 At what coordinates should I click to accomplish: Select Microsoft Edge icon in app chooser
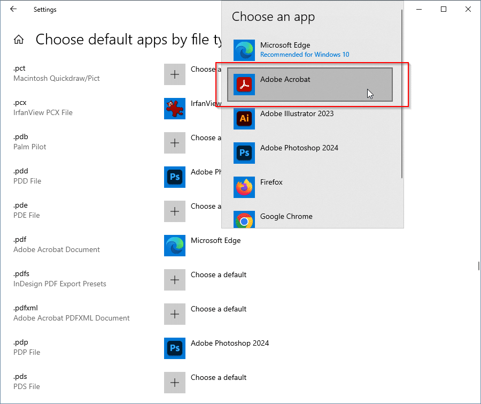point(244,50)
